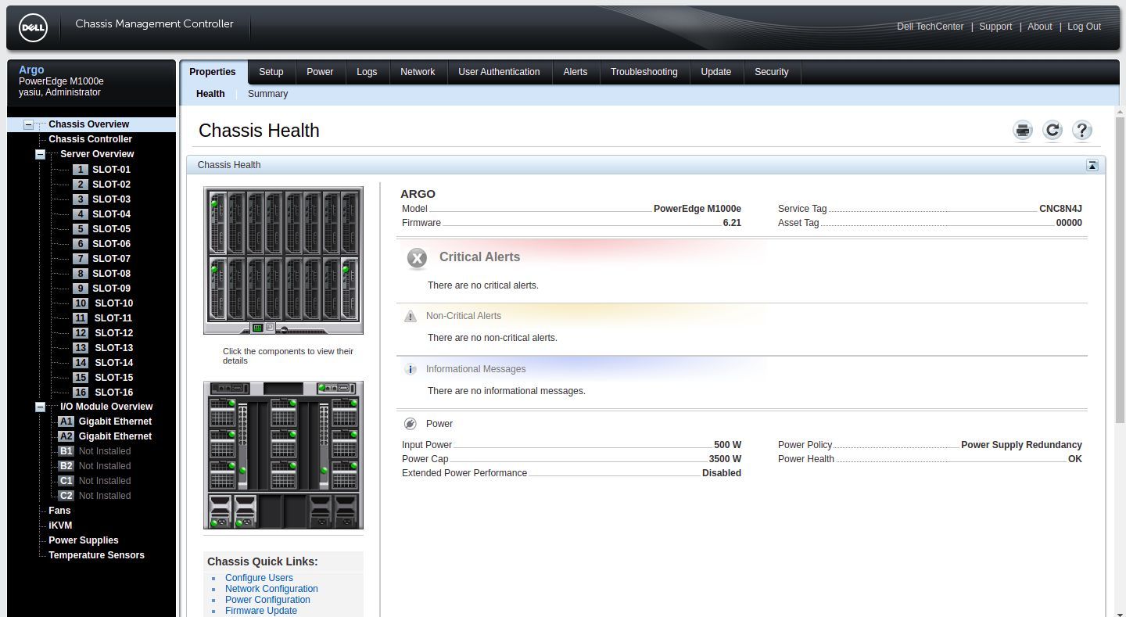
Task: Click the page vertical scrollbar
Action: click(x=1120, y=270)
